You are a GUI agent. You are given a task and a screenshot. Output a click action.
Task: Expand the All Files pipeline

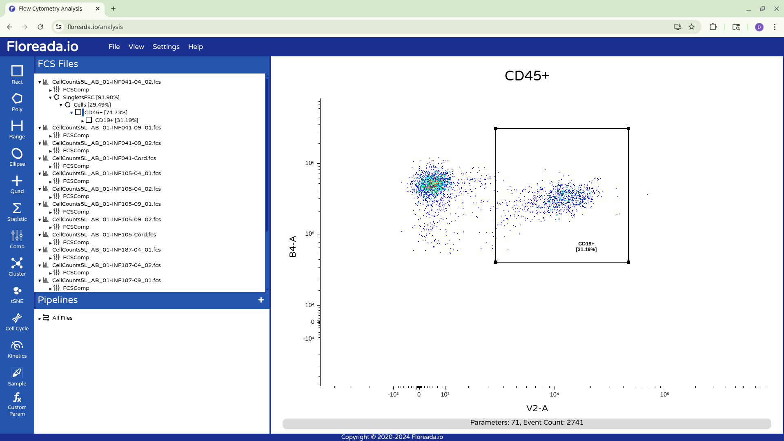tap(40, 318)
